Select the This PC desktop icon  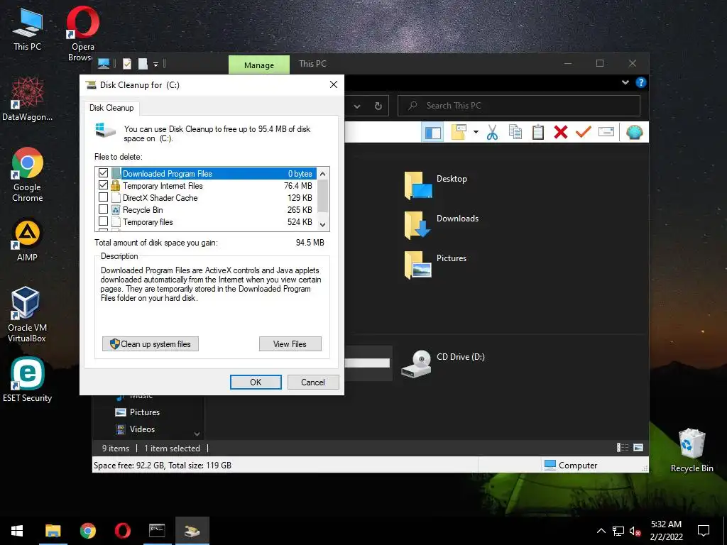click(27, 28)
